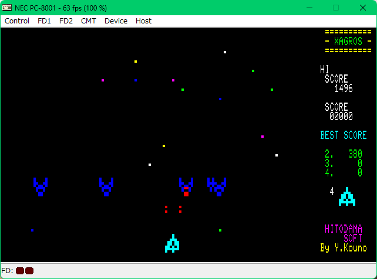Click the blue alien with red bomb
The height and width of the screenshot is (279, 377).
pyautogui.click(x=186, y=187)
